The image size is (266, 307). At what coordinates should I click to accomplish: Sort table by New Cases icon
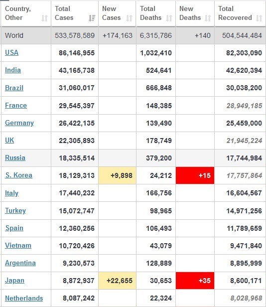[129, 18]
